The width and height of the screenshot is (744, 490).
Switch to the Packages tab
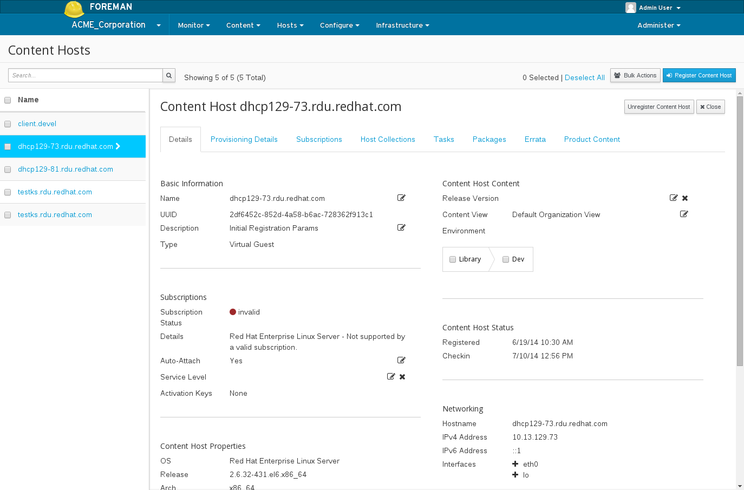tap(490, 139)
